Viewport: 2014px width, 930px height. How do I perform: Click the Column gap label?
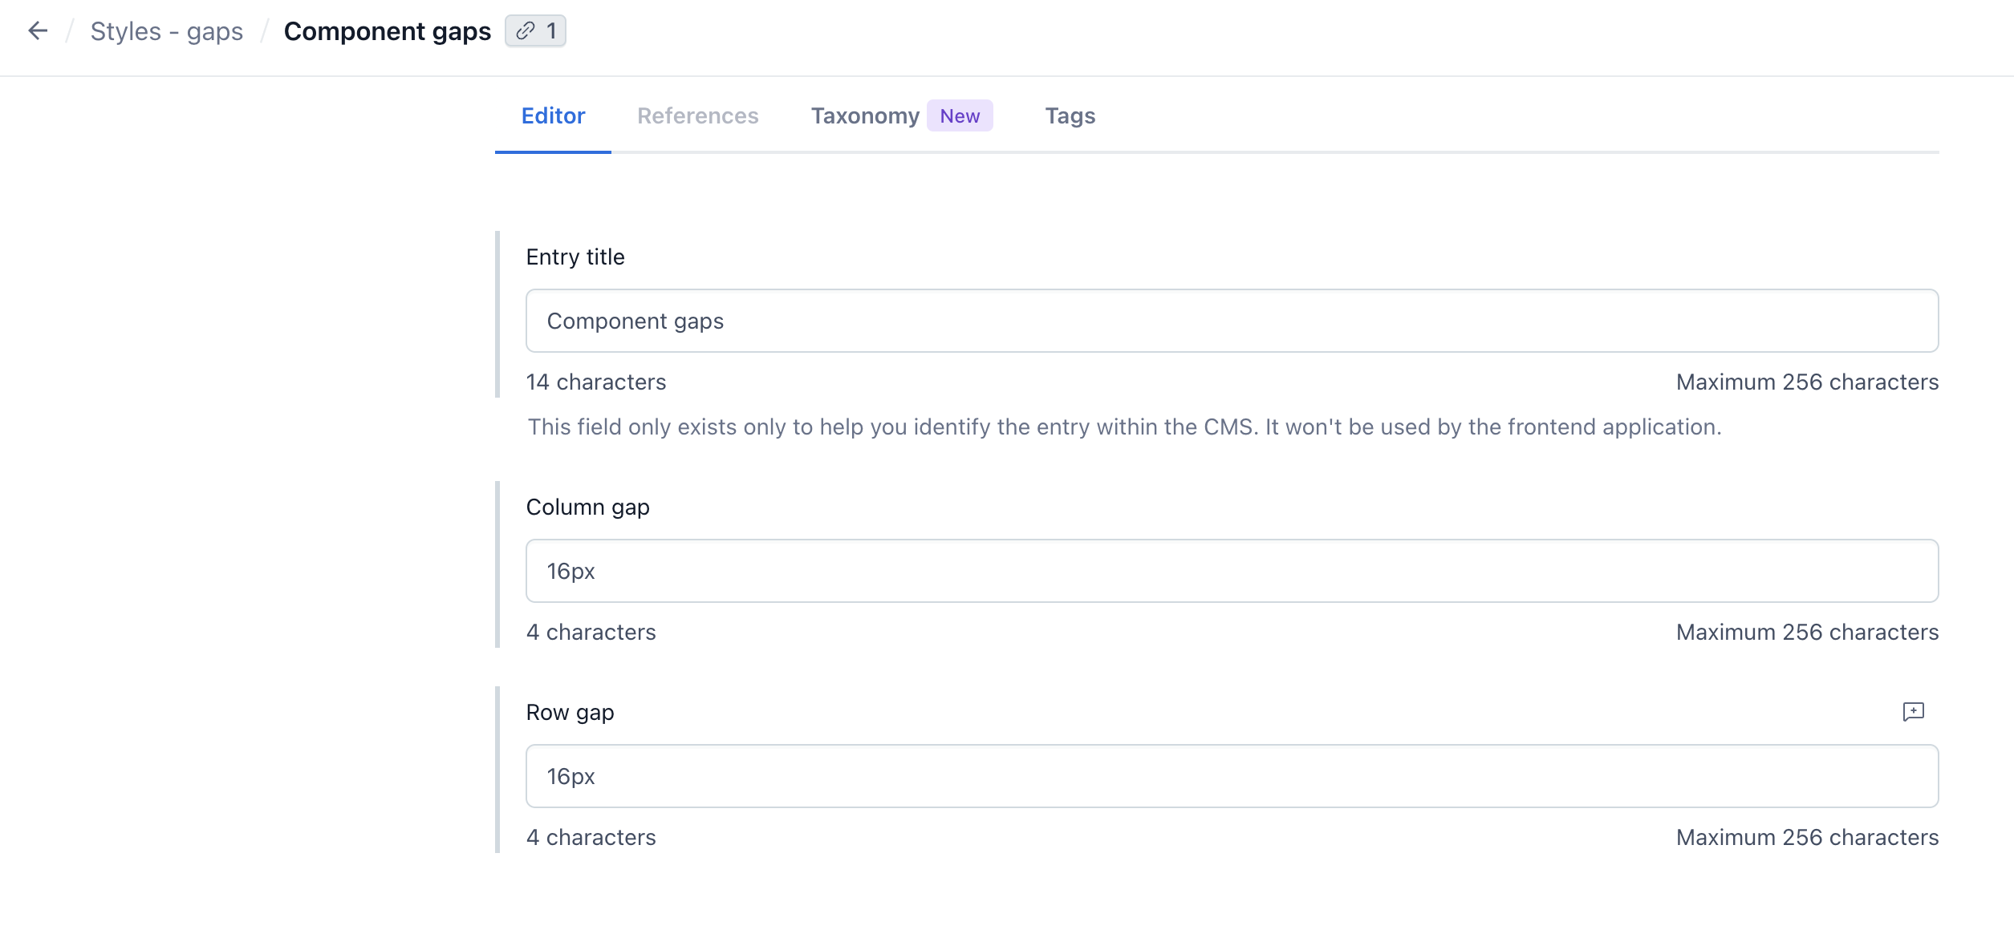pyautogui.click(x=588, y=507)
